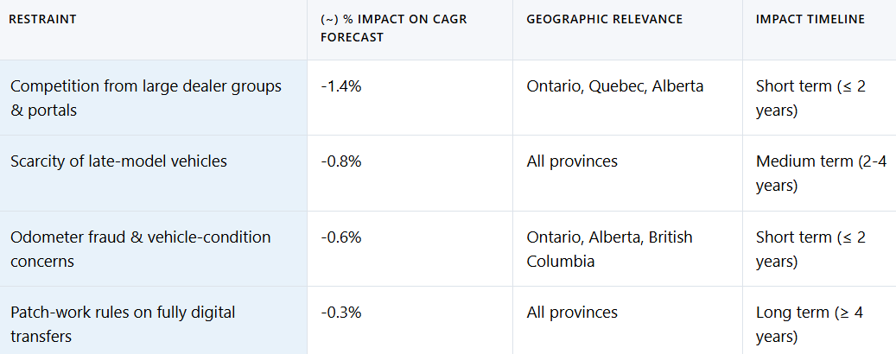896x354 pixels.
Task: Select the Long term (≥ 4 years) cell
Action: 808,324
